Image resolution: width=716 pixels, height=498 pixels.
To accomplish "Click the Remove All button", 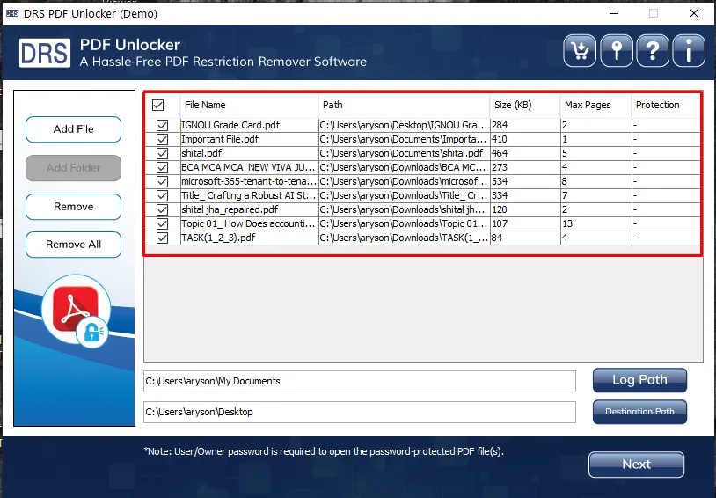I will pos(74,245).
